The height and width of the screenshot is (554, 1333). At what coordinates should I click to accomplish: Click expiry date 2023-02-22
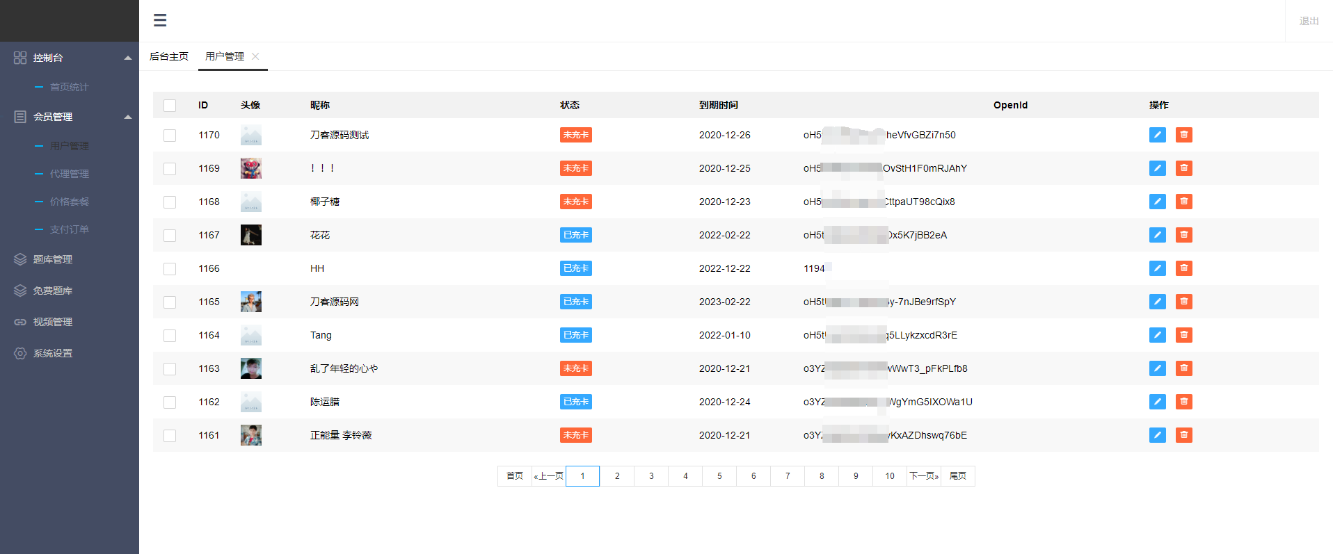pyautogui.click(x=725, y=302)
